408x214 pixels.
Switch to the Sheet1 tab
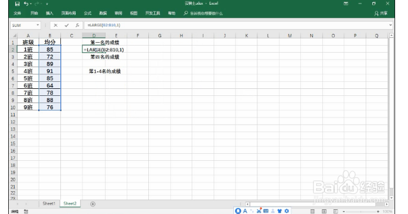pos(49,203)
